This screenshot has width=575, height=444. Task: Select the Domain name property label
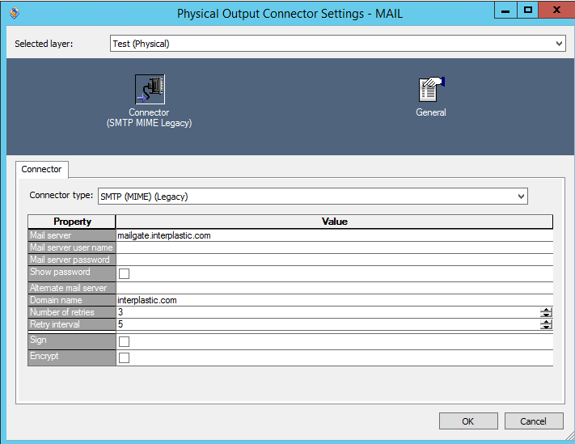pyautogui.click(x=72, y=300)
